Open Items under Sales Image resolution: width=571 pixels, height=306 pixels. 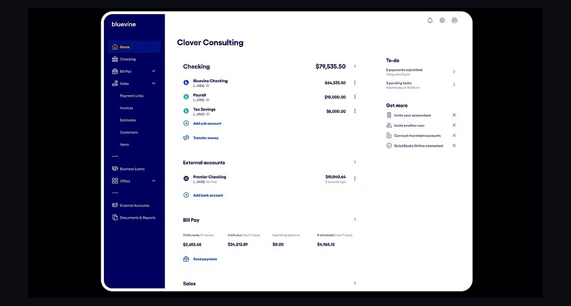(x=124, y=145)
